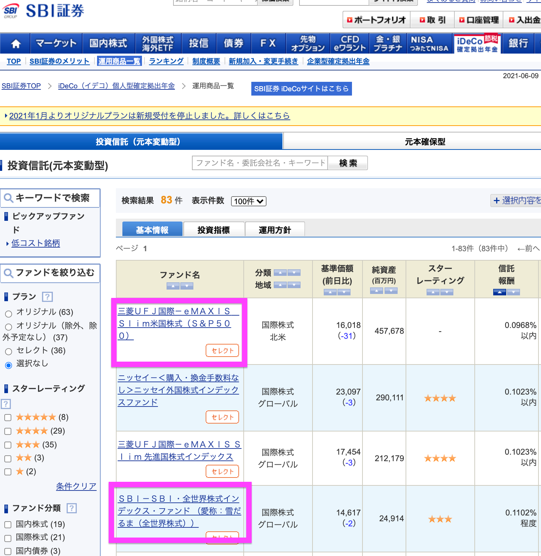Open SBI証券 iDeCoサイトはこちら button
Screen dimensions: 541x556
coord(302,89)
